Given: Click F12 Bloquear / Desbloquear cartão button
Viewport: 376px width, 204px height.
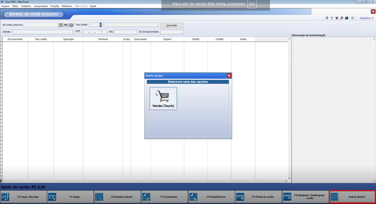Looking at the screenshot, I should [306, 197].
